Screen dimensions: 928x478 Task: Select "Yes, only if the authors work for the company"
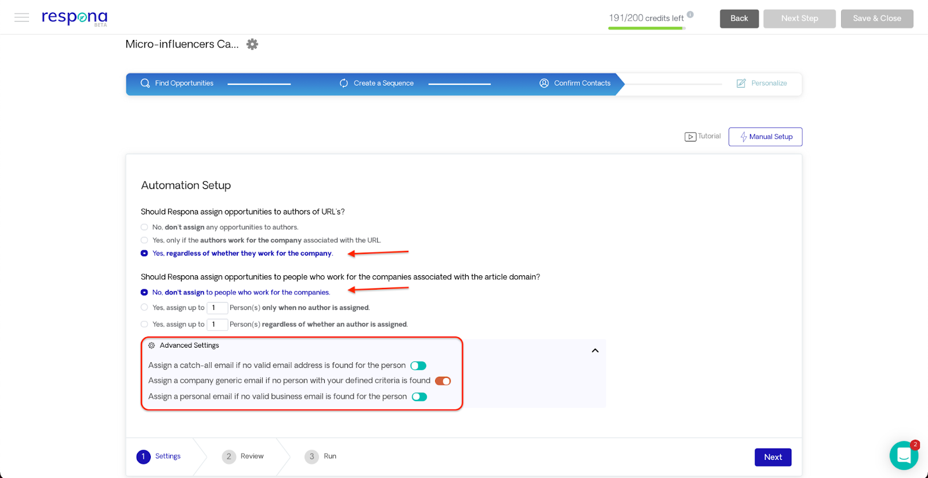click(x=144, y=240)
